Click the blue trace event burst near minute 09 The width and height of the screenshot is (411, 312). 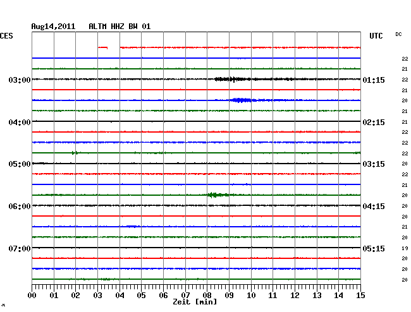(240, 100)
